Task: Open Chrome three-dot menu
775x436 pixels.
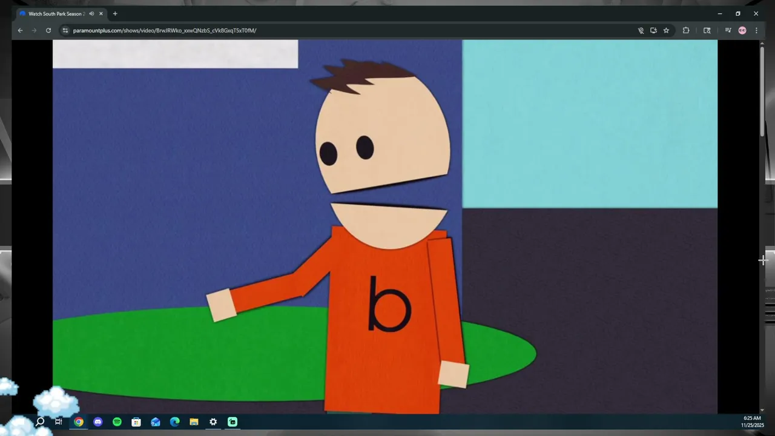Action: tap(756, 30)
